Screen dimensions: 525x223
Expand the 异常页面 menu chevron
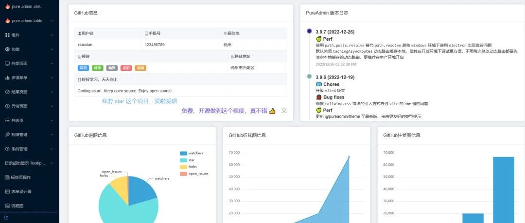[52, 106]
